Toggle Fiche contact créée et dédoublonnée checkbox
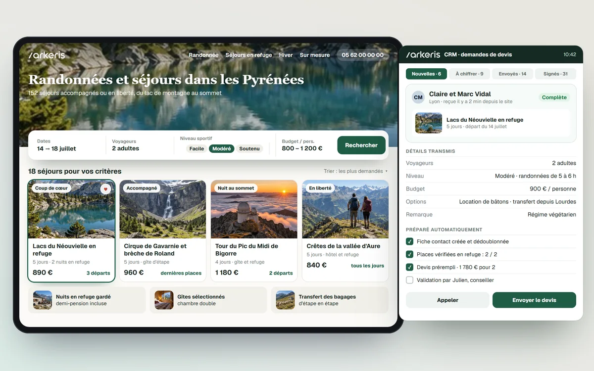The image size is (594, 371). [x=409, y=241]
